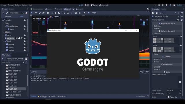Open the Debug menu
This screenshot has width=185, height=104.
tap(18, 5)
